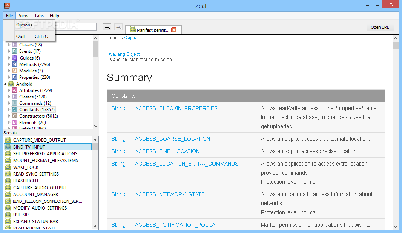Open the Object link after extends
Image resolution: width=402 pixels, height=233 pixels.
[131, 37]
